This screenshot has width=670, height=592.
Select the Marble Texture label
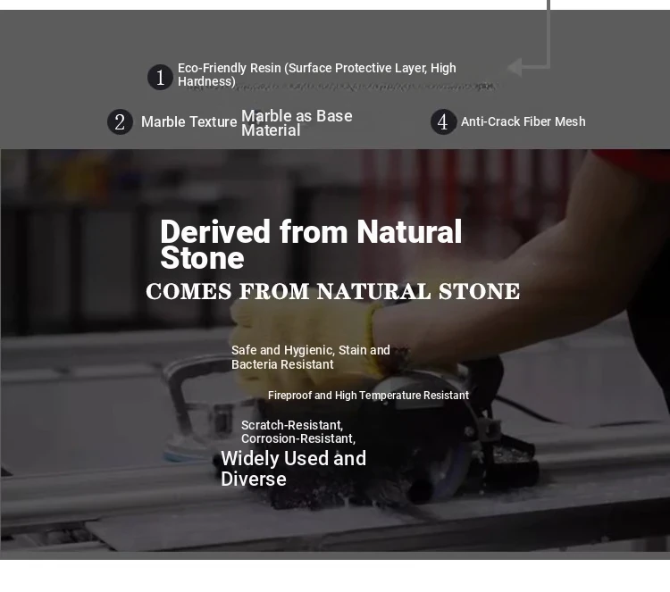188,122
